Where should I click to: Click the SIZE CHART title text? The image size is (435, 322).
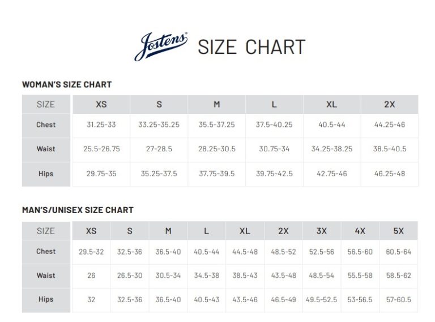[251, 47]
